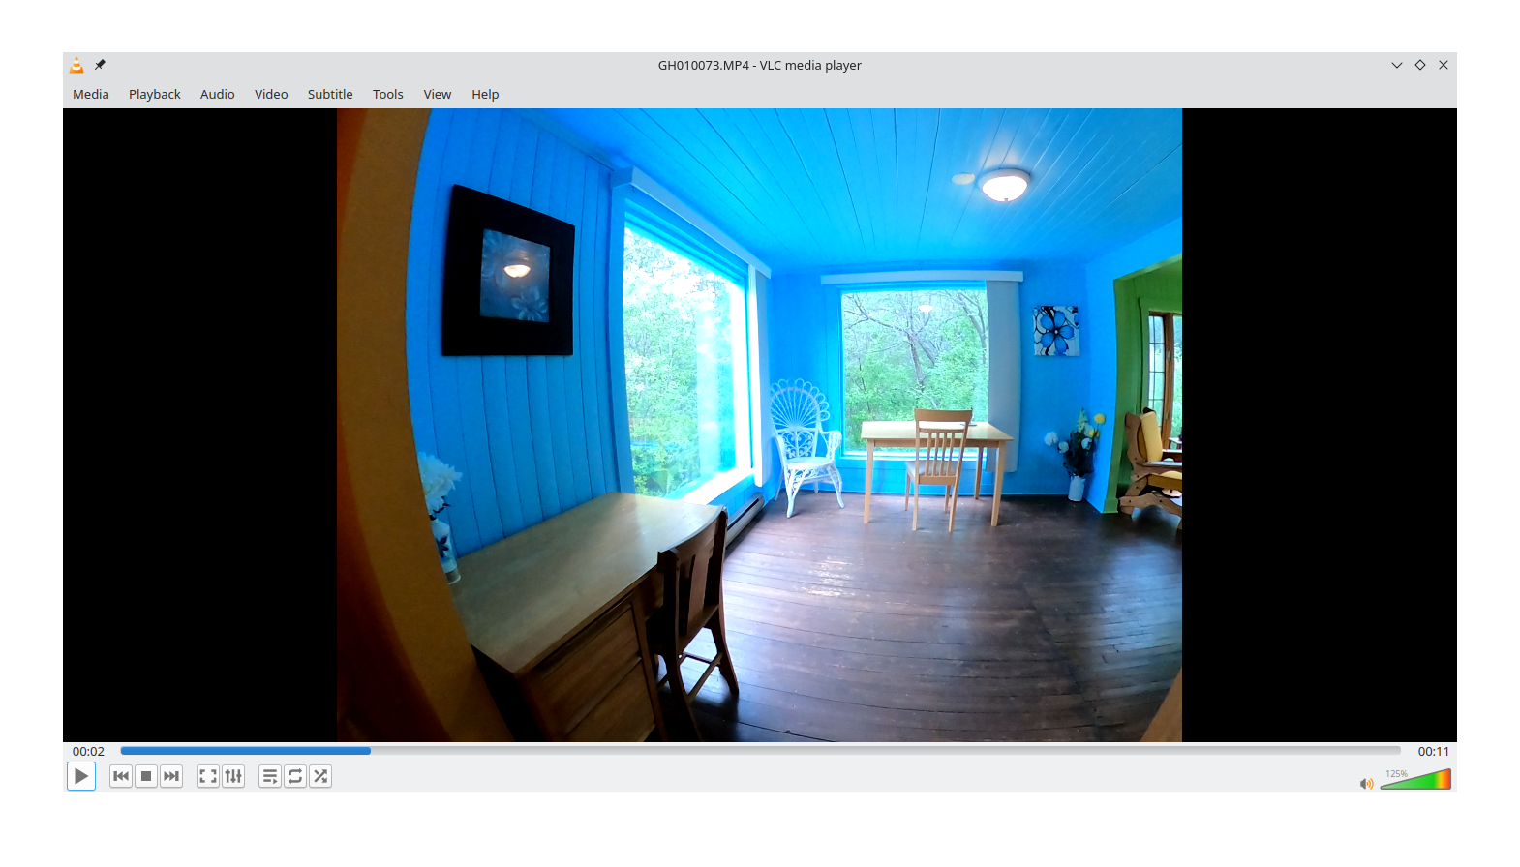Screen dimensions: 1520x867
Task: Click the video display of the blue room
Action: 759,425
